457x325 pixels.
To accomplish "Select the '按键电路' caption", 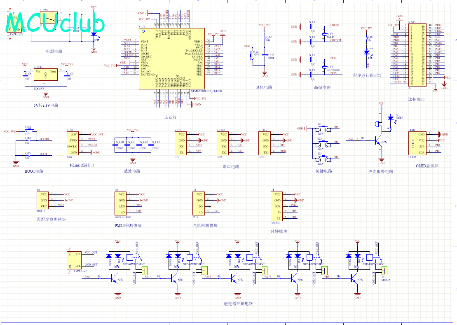I will [x=324, y=171].
